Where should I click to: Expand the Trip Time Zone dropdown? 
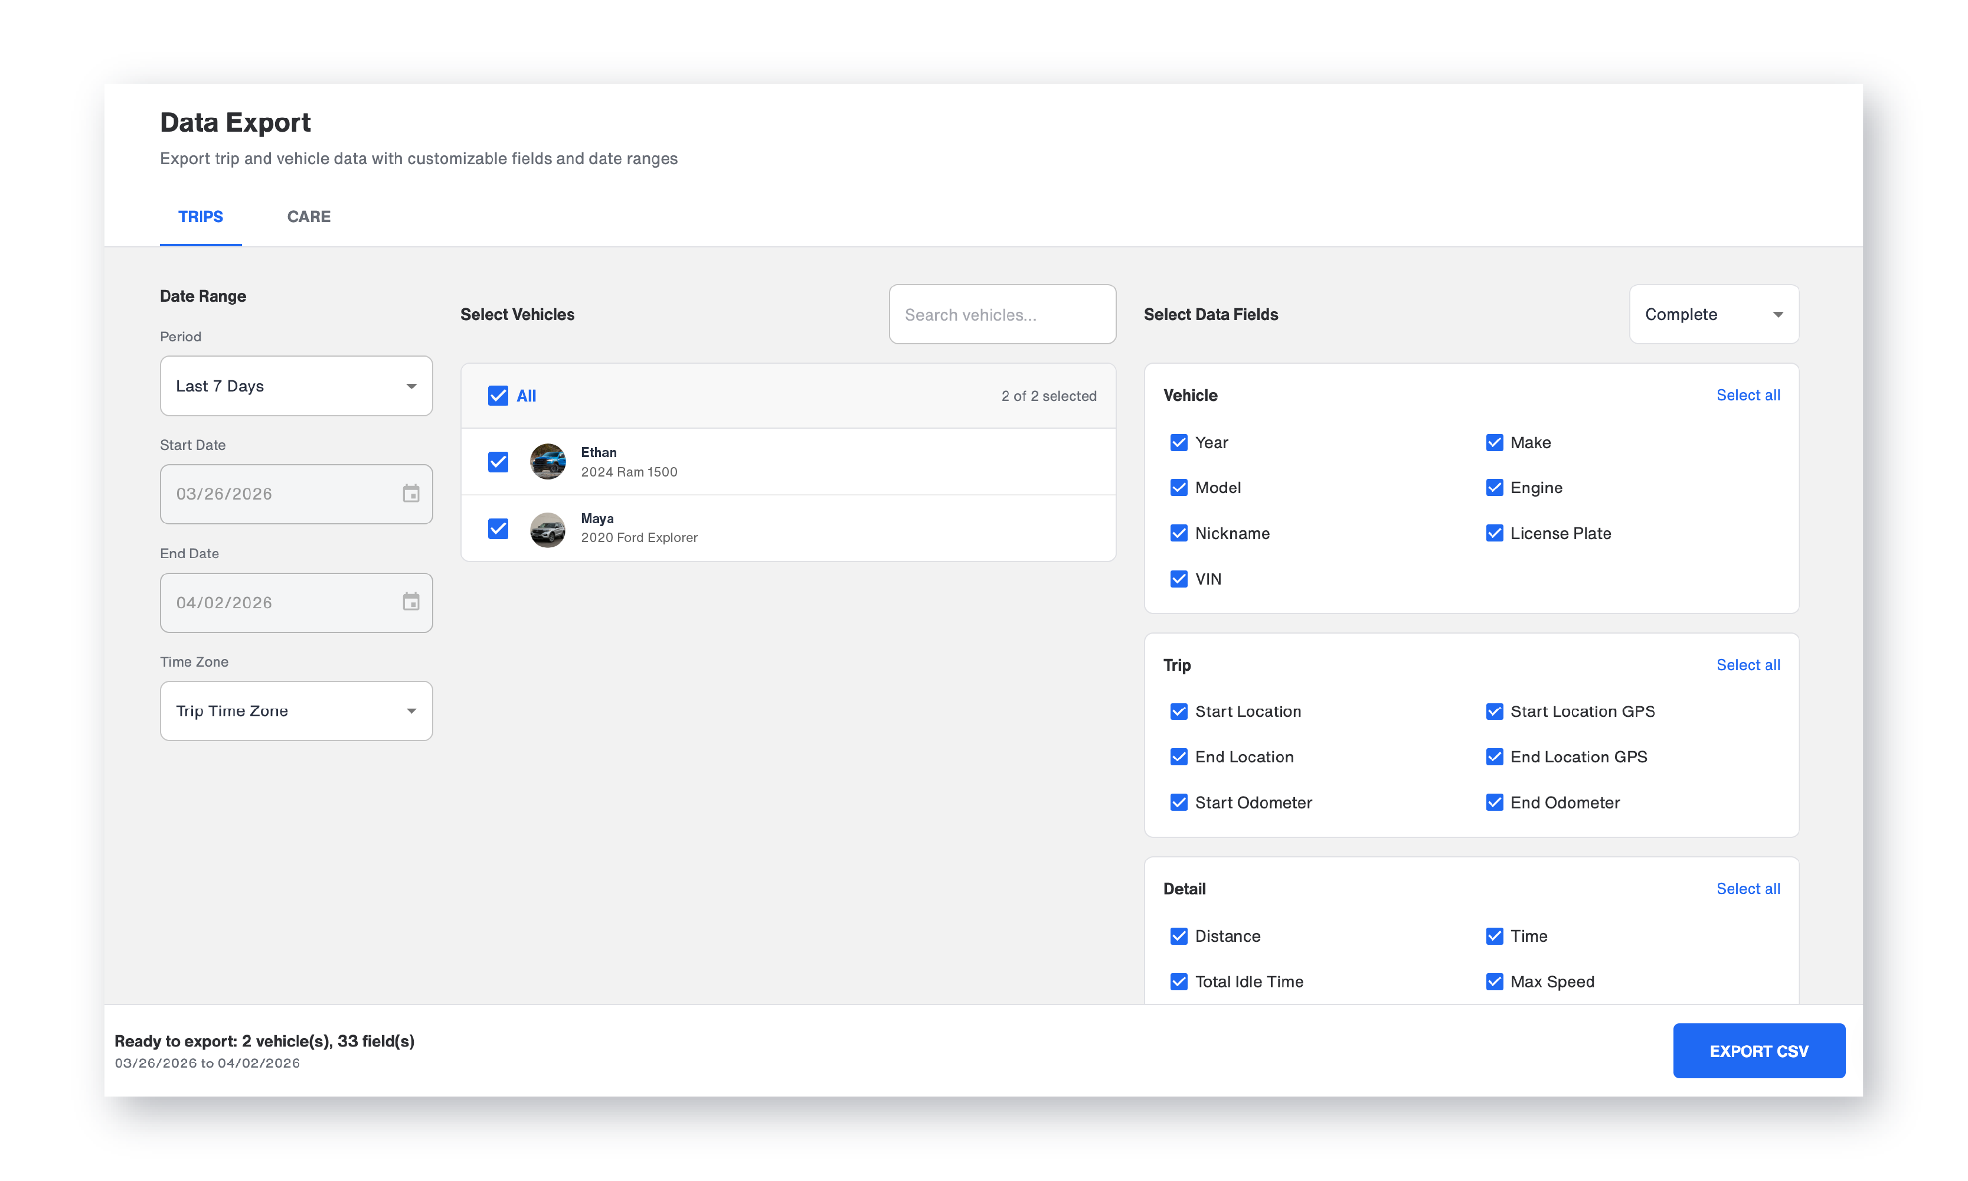click(x=295, y=711)
